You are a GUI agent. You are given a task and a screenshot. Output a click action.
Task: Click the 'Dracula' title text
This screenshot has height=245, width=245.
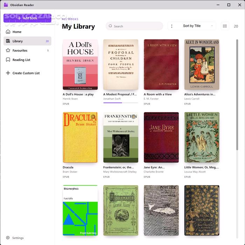(68, 167)
